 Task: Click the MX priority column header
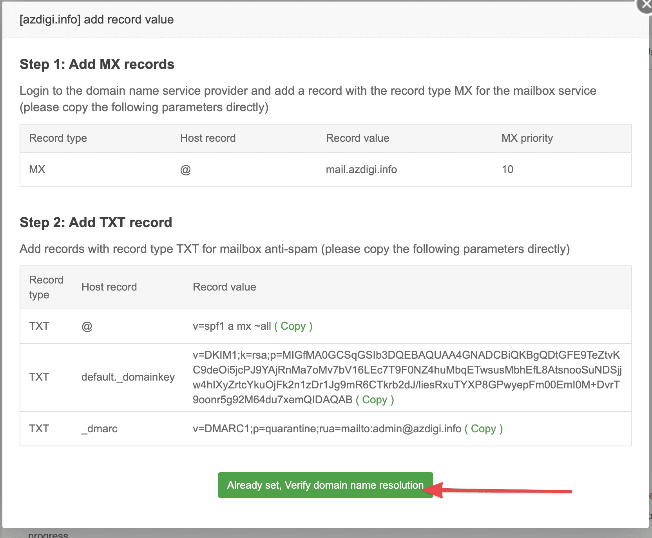tap(527, 138)
